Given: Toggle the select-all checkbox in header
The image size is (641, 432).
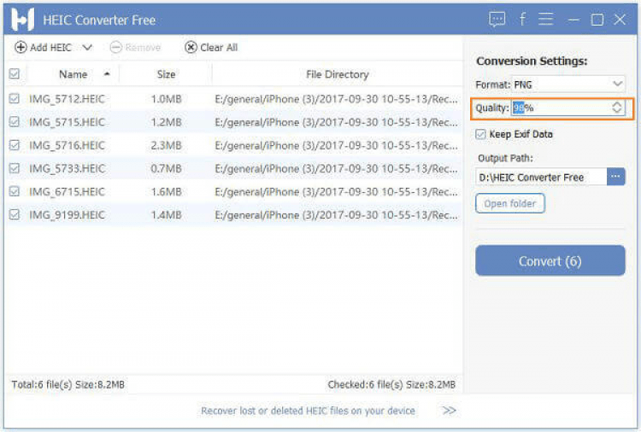Looking at the screenshot, I should coord(14,74).
